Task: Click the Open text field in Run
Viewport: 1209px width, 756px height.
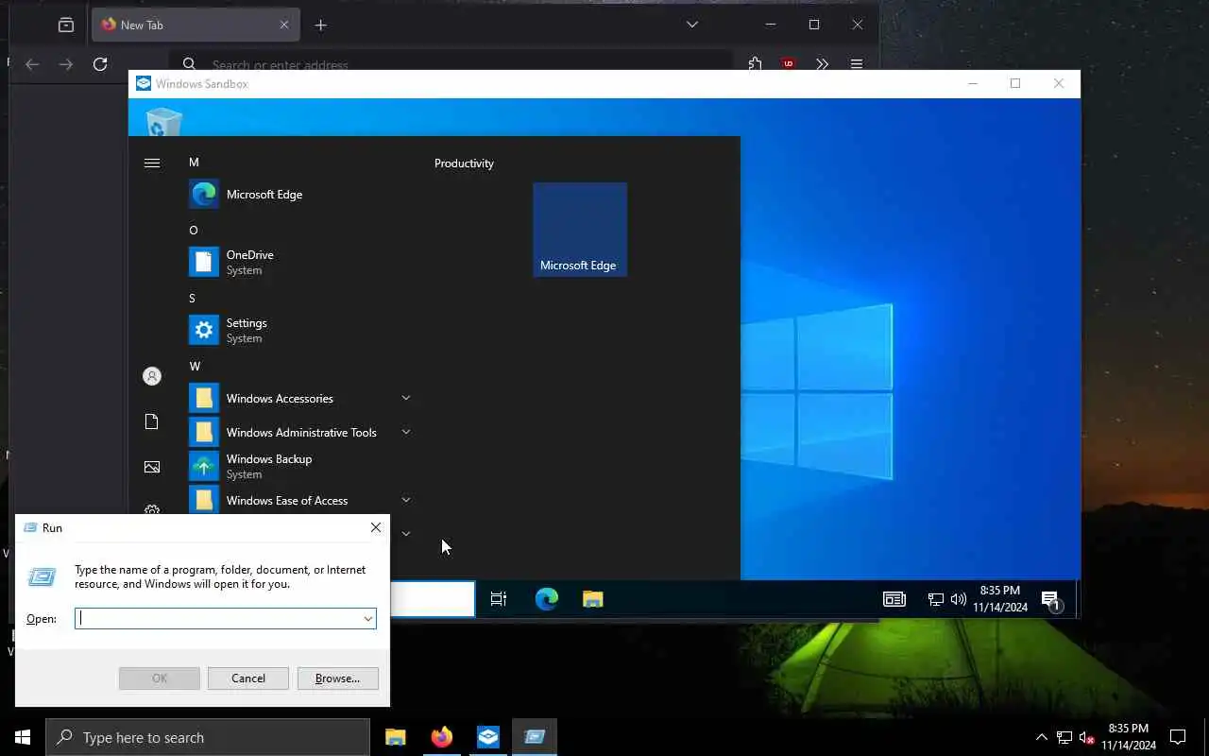Action: [x=226, y=618]
